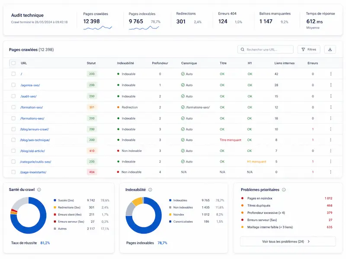The width and height of the screenshot is (346, 259).
Task: Sort by the Indexabilité column header
Action: pyautogui.click(x=125, y=63)
